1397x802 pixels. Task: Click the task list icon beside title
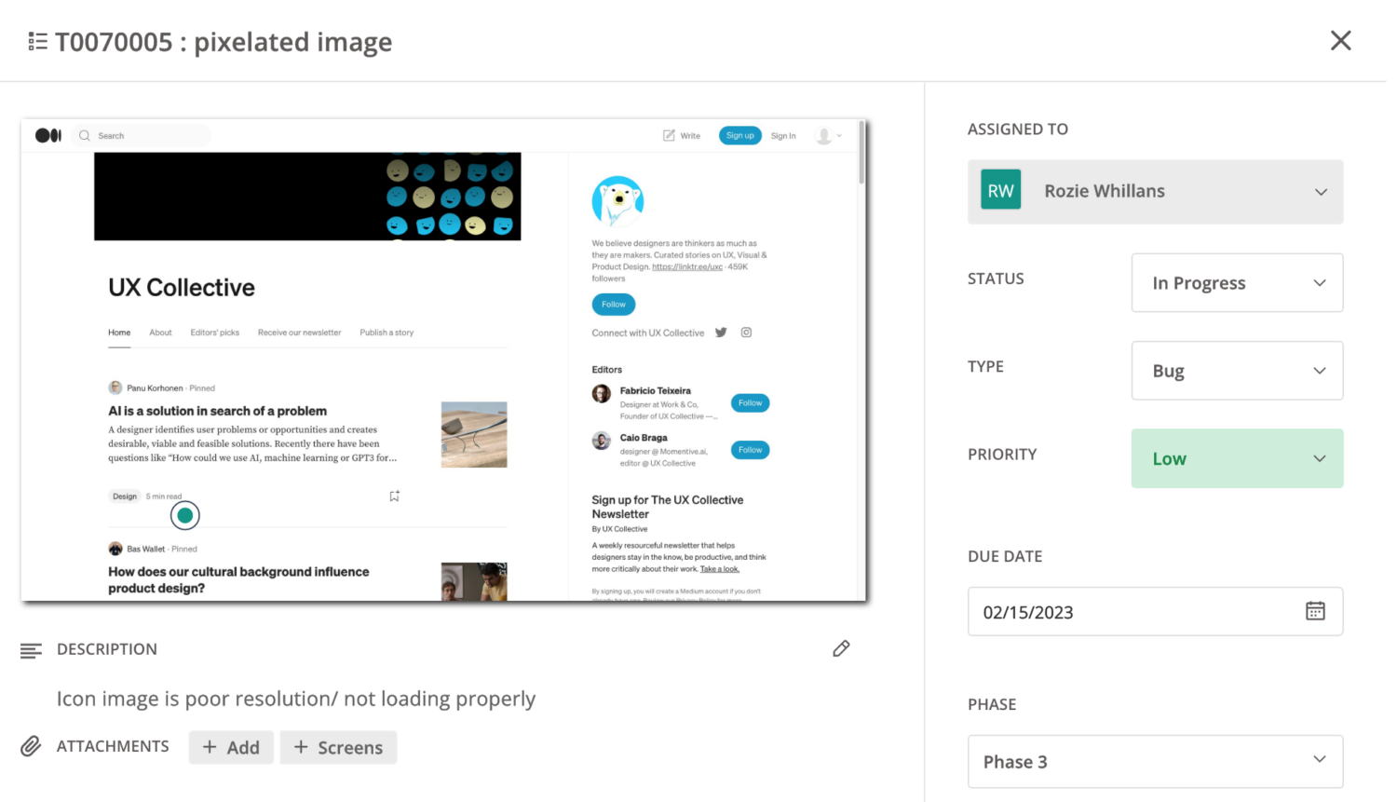[37, 42]
